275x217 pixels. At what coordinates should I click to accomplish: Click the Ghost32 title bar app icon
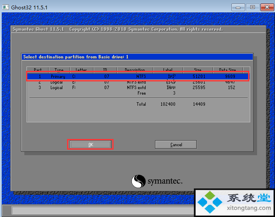(x=6, y=7)
